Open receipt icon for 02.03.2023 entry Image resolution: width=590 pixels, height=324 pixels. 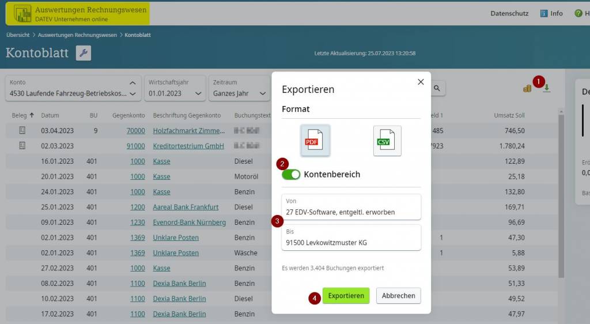[22, 146]
